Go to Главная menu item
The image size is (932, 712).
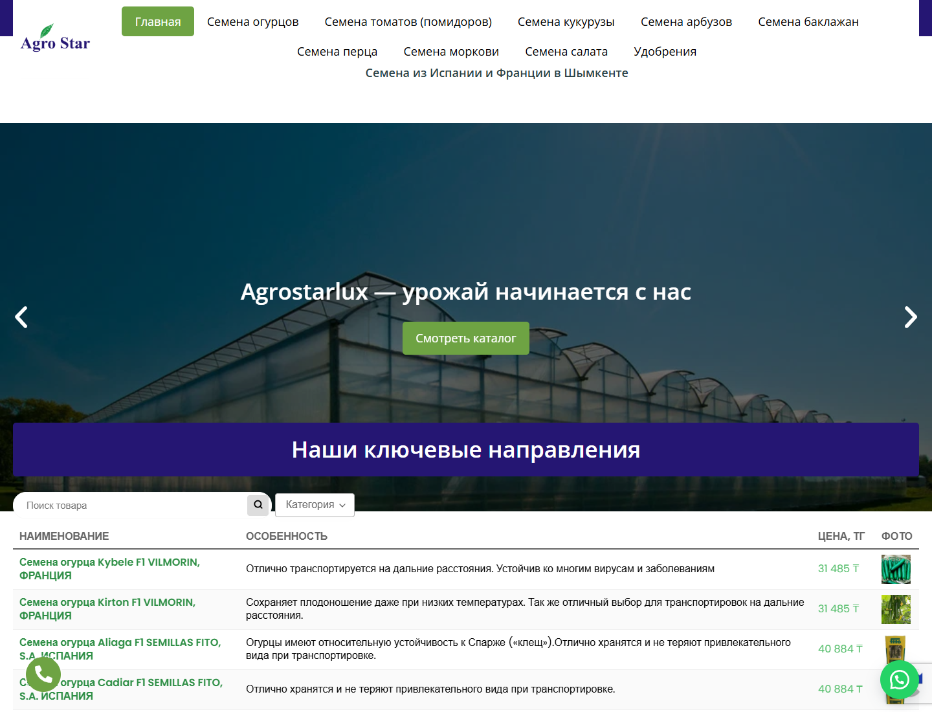158,21
